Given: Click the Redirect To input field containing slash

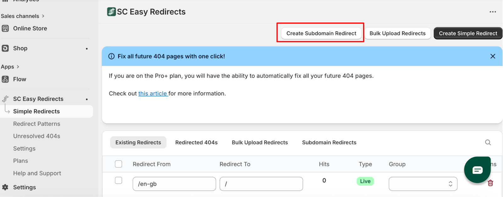Looking at the screenshot, I should click(x=261, y=184).
